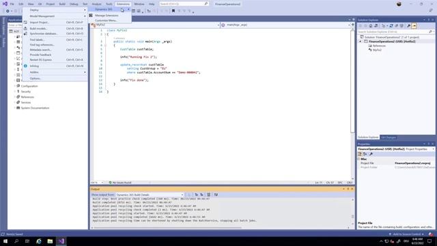
Task: Select Restart IIS Express menu entry
Action: point(55,59)
